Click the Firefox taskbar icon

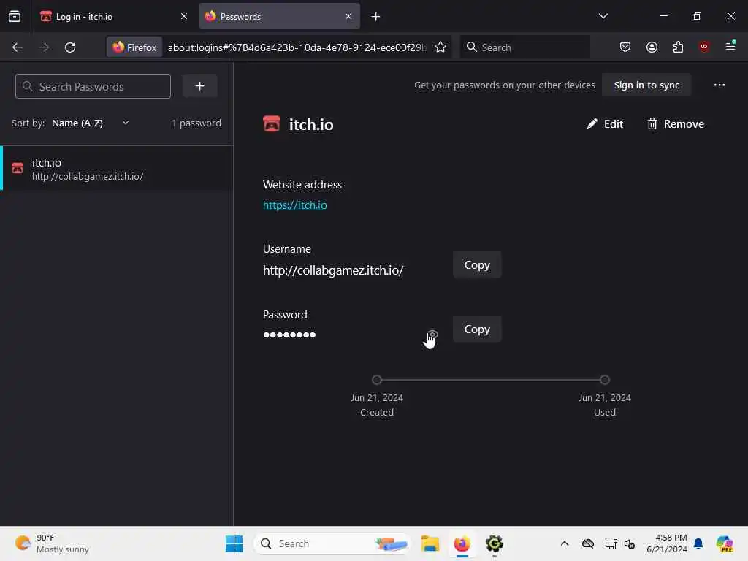(462, 543)
